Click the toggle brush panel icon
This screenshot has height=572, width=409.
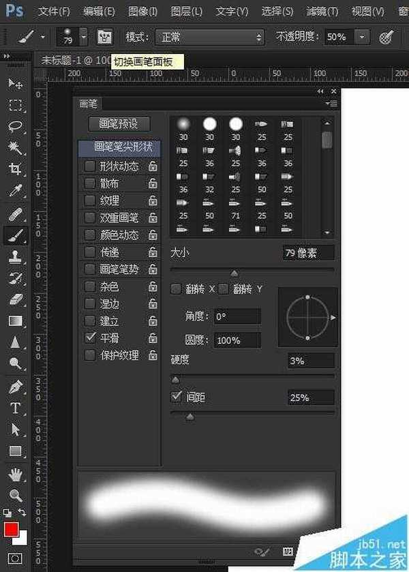point(104,37)
